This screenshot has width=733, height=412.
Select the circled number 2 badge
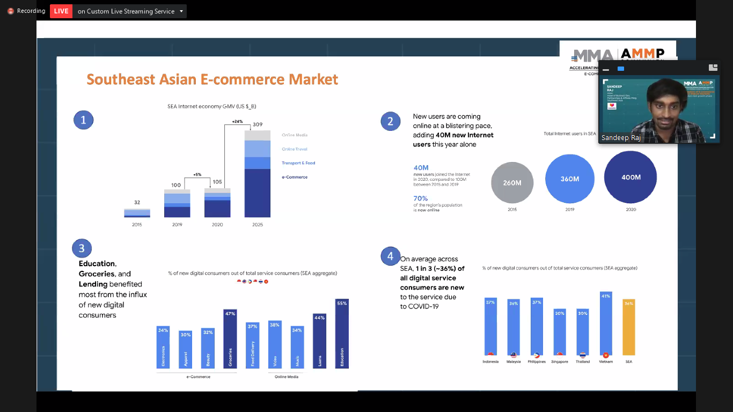(x=391, y=121)
